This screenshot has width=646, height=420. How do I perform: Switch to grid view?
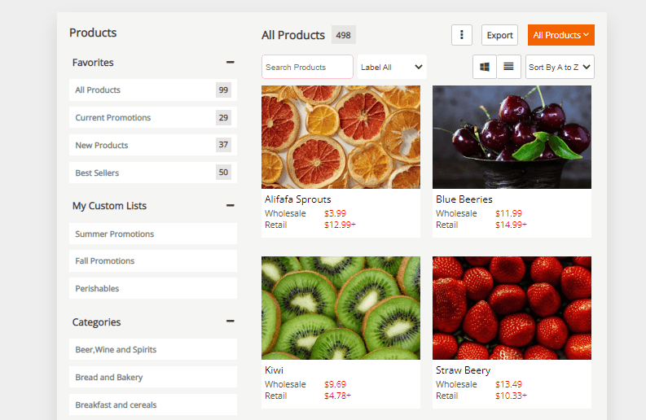(485, 67)
